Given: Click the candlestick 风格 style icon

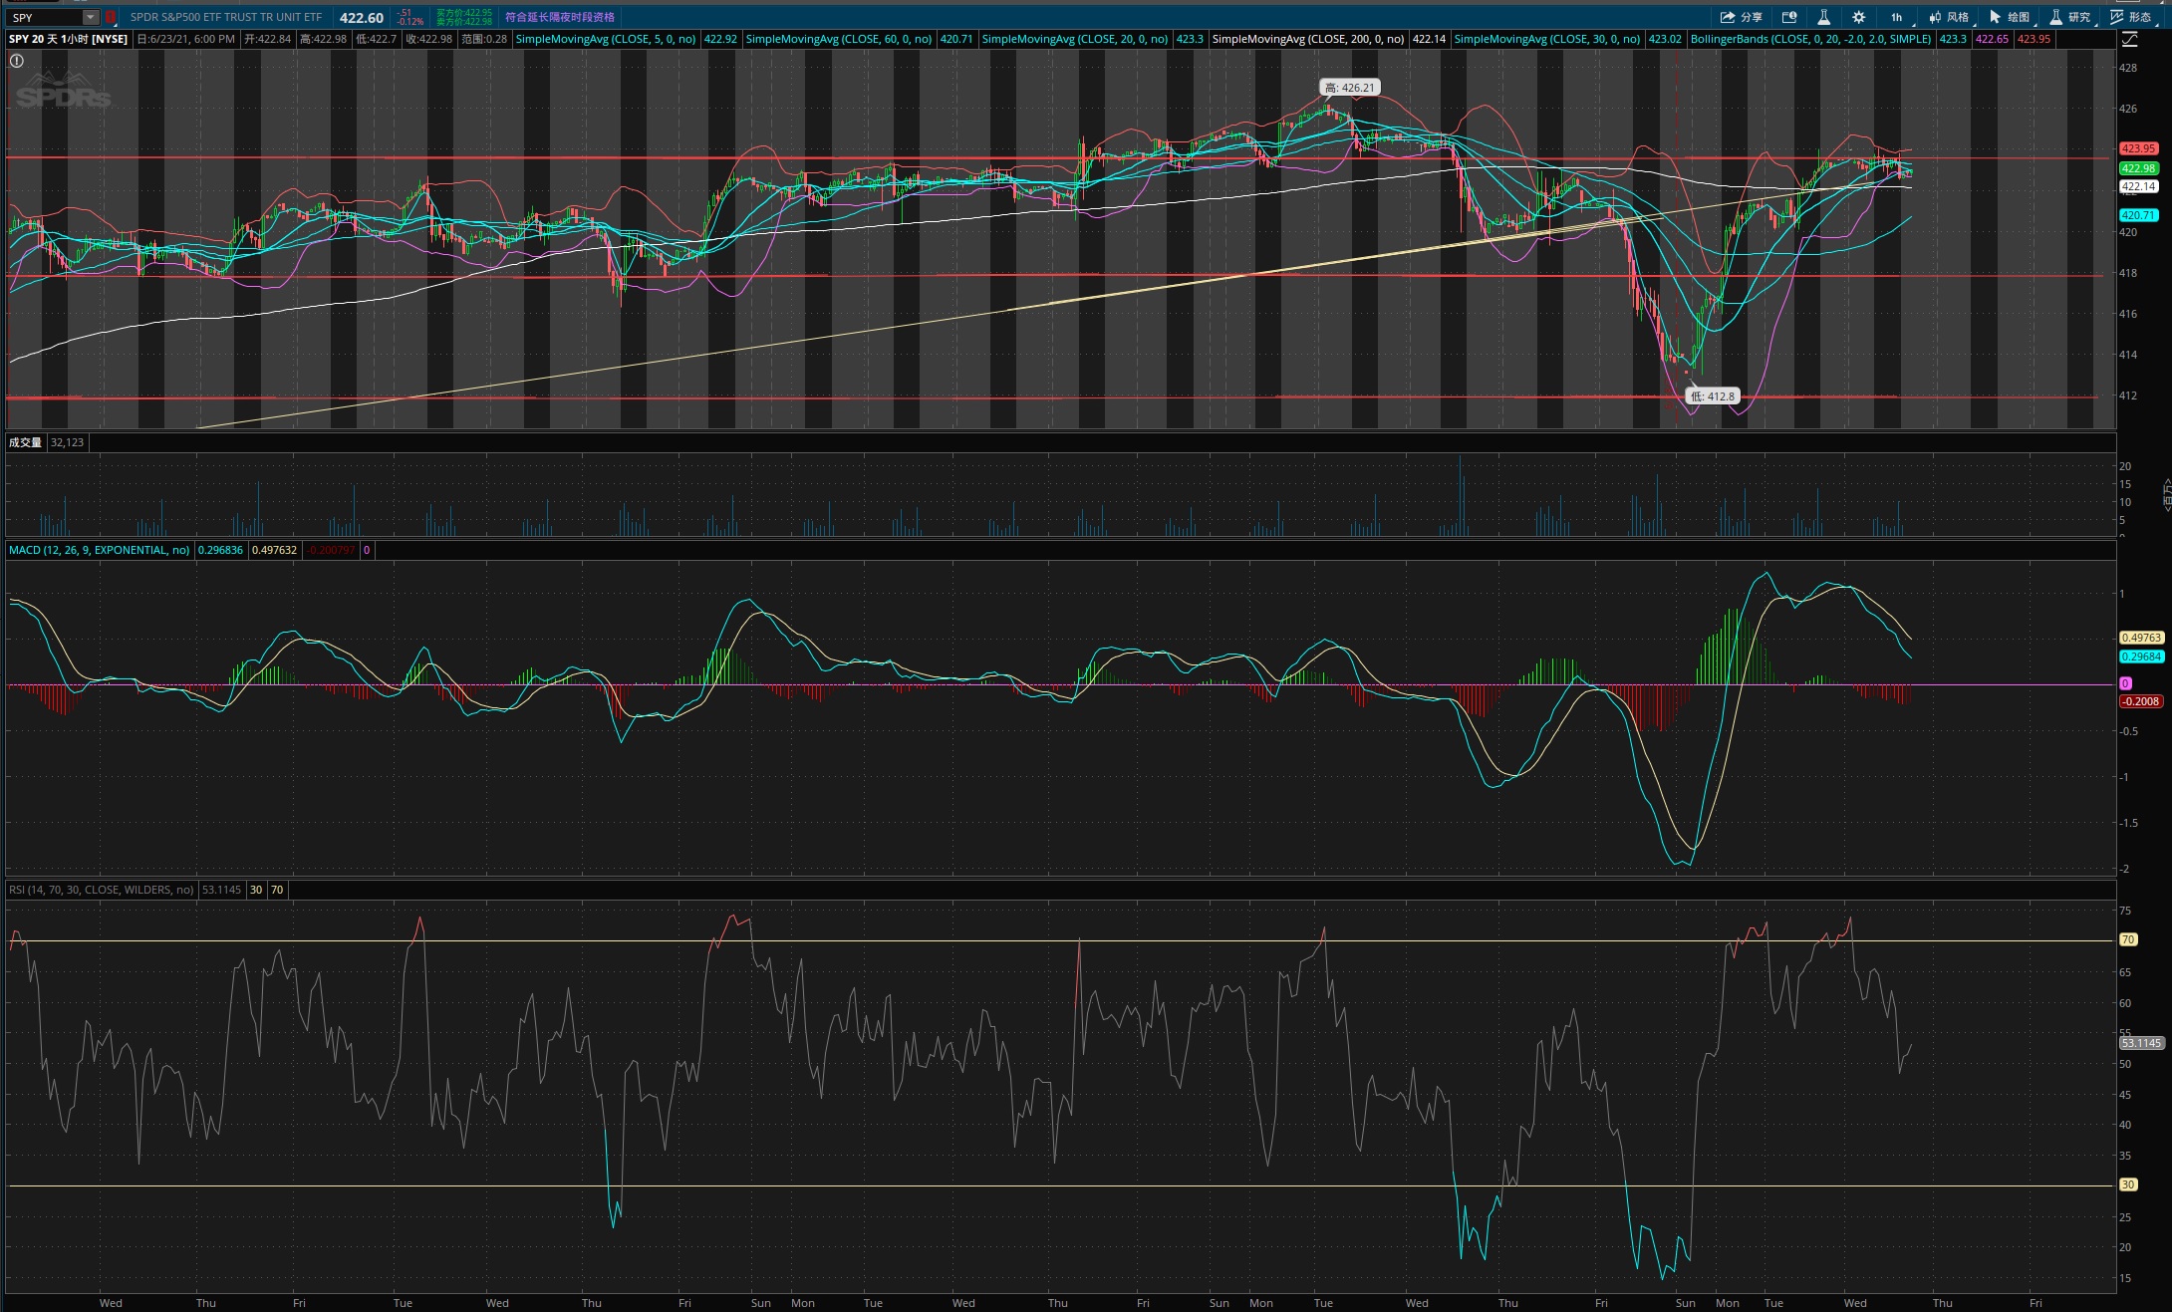Looking at the screenshot, I should (x=1935, y=17).
